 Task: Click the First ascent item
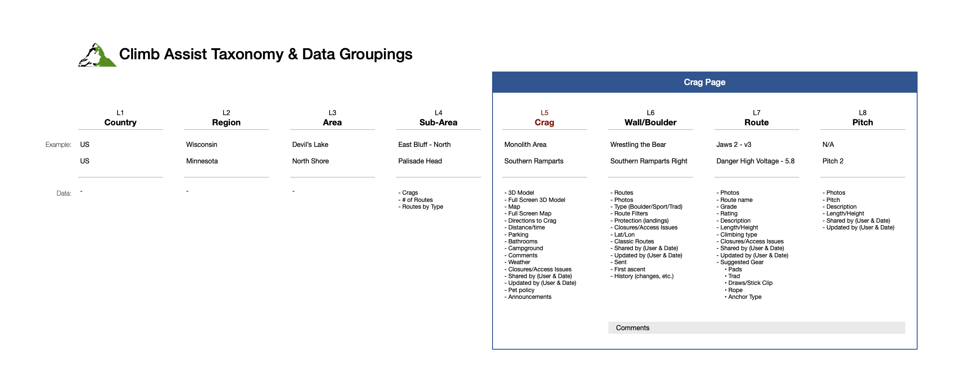628,269
